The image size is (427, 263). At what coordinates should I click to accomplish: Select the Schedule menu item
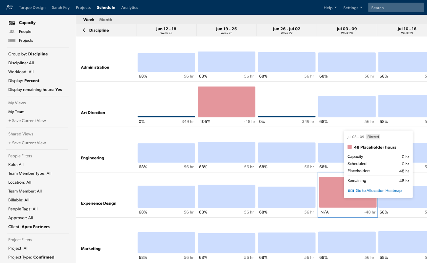pyautogui.click(x=106, y=7)
